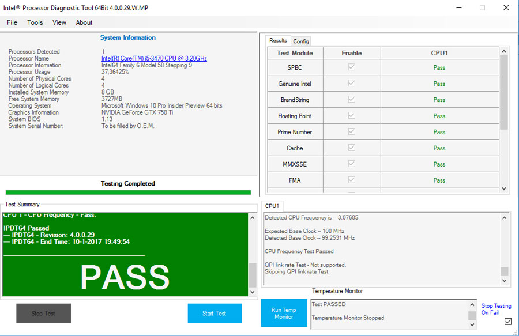
Task: Click the Test Summary scroll up arrow
Action: click(x=252, y=218)
